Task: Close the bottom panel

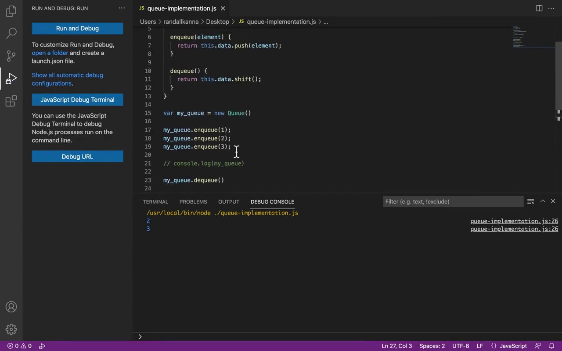Action: click(x=553, y=201)
